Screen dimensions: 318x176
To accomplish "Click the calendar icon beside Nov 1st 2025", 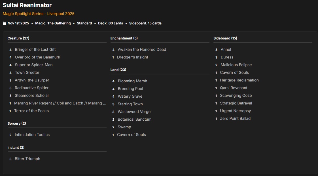I will [x=4, y=23].
